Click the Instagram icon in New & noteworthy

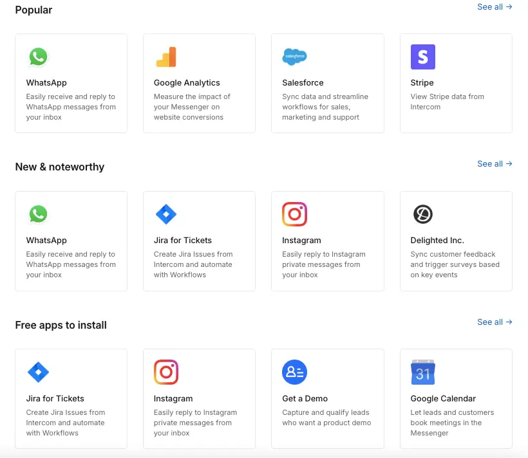click(294, 214)
